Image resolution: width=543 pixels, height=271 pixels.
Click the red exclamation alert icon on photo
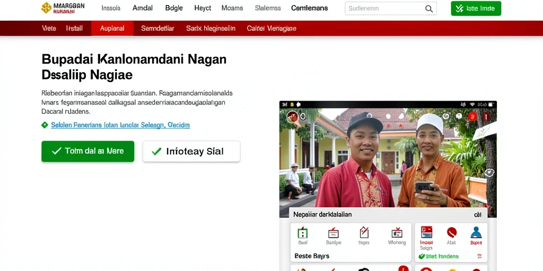tap(486, 117)
